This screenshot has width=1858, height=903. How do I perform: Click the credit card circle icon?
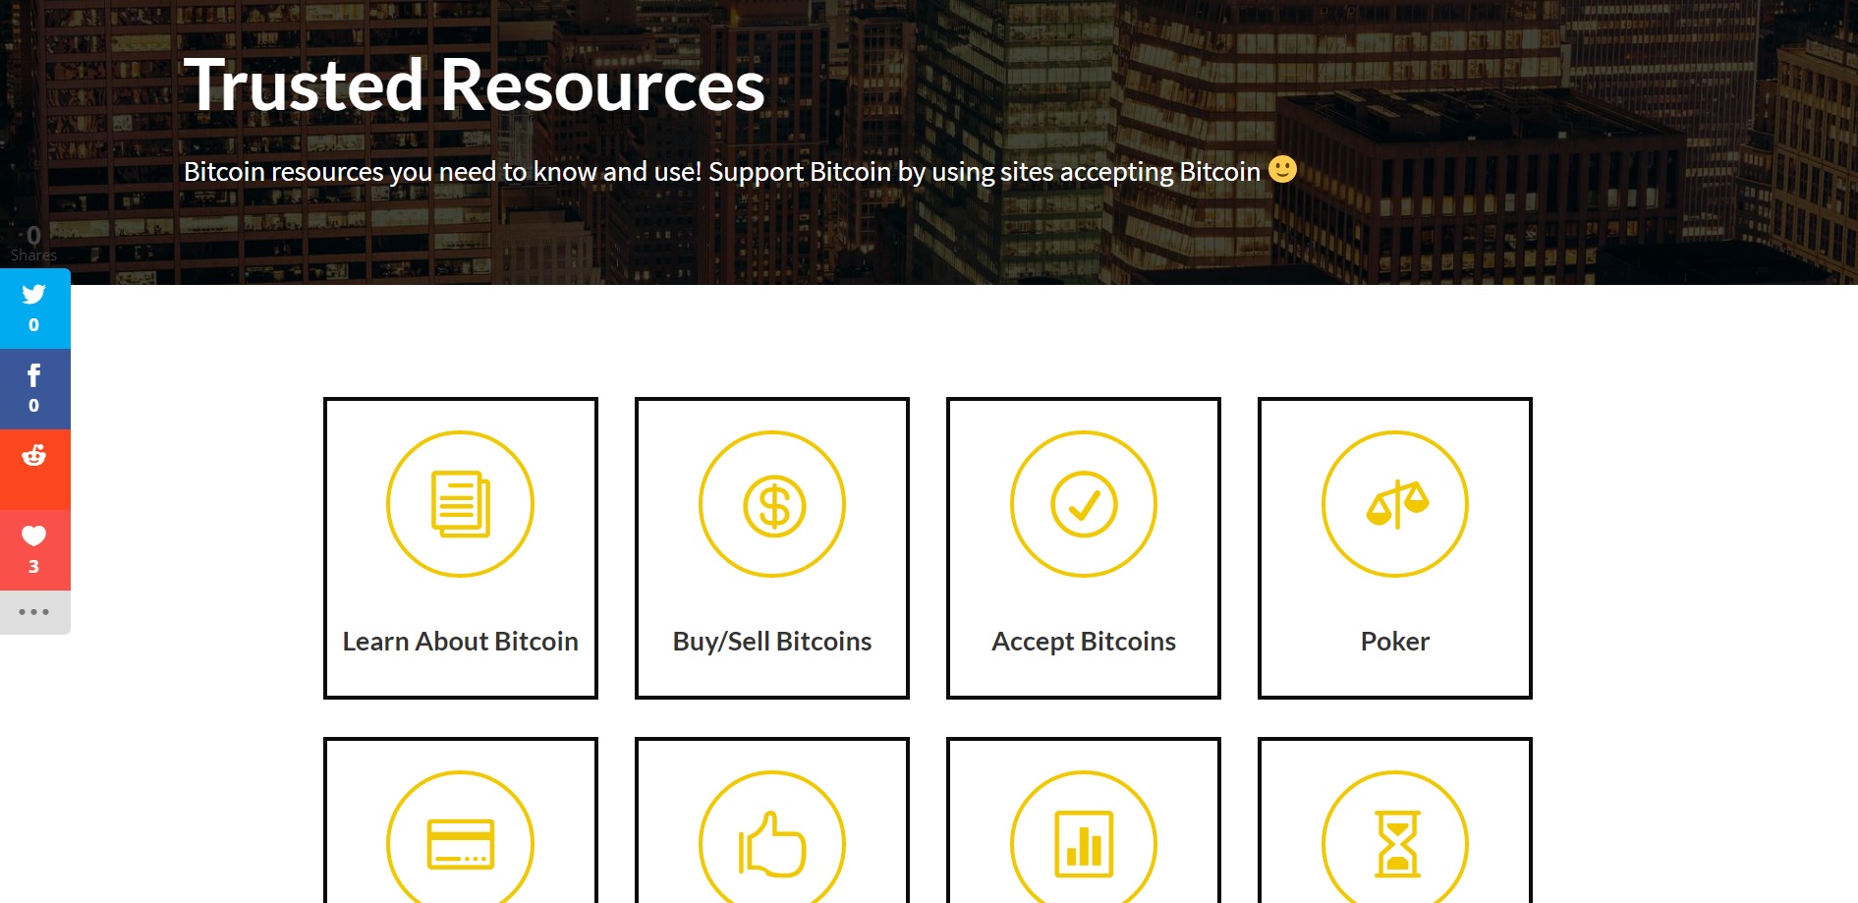(460, 842)
